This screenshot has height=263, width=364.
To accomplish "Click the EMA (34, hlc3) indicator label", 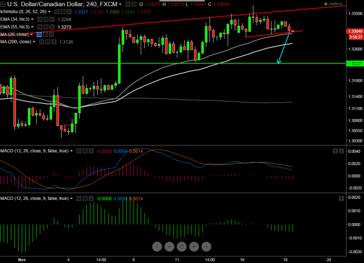I will coord(15,19).
